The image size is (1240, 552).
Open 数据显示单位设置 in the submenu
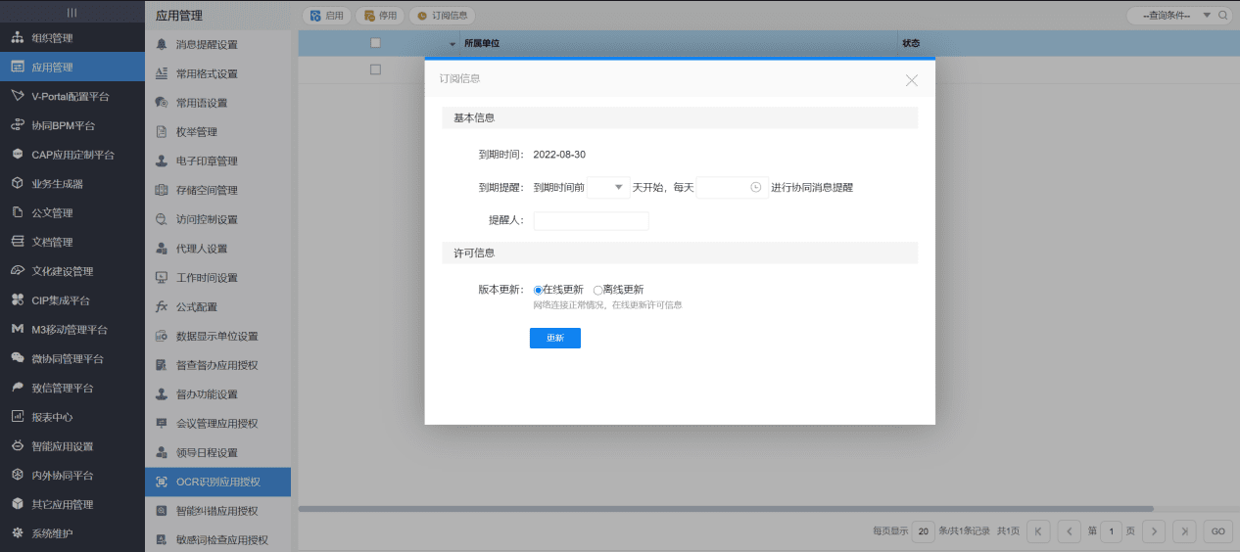pos(218,336)
